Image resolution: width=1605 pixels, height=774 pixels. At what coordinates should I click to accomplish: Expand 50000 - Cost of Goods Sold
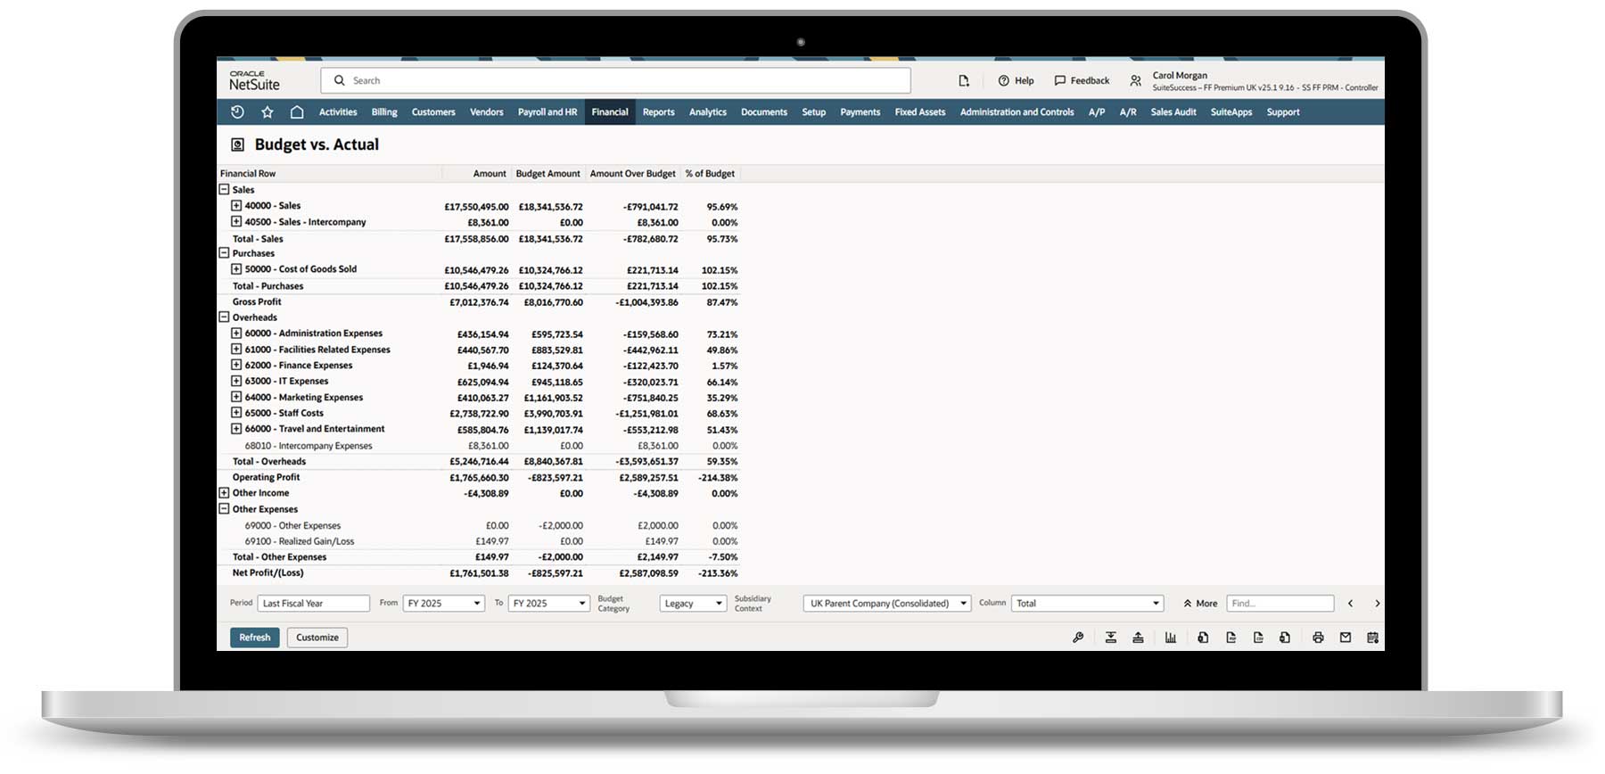[236, 268]
